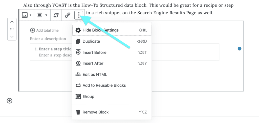
Task: Move block down with the down chevron
Action: click(12, 37)
